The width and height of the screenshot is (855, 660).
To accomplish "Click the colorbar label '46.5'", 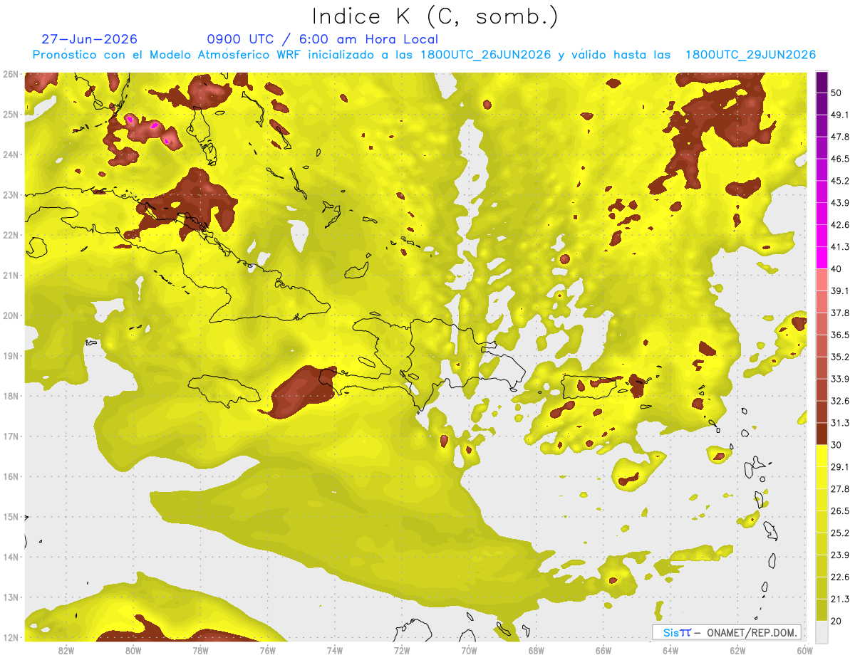I will pos(840,159).
